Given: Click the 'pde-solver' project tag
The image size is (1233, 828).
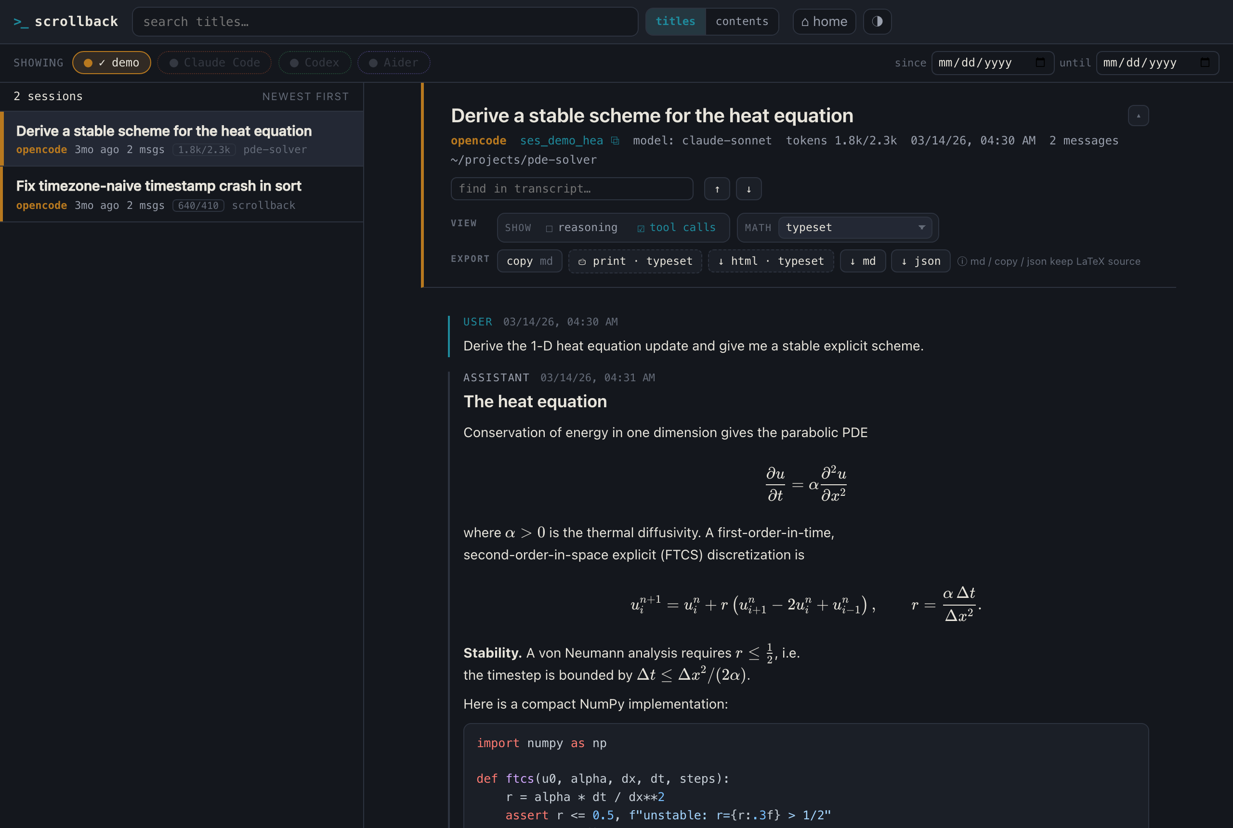Looking at the screenshot, I should pyautogui.click(x=275, y=150).
